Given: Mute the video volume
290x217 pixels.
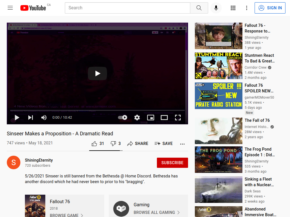Looking at the screenshot, I should point(44,118).
